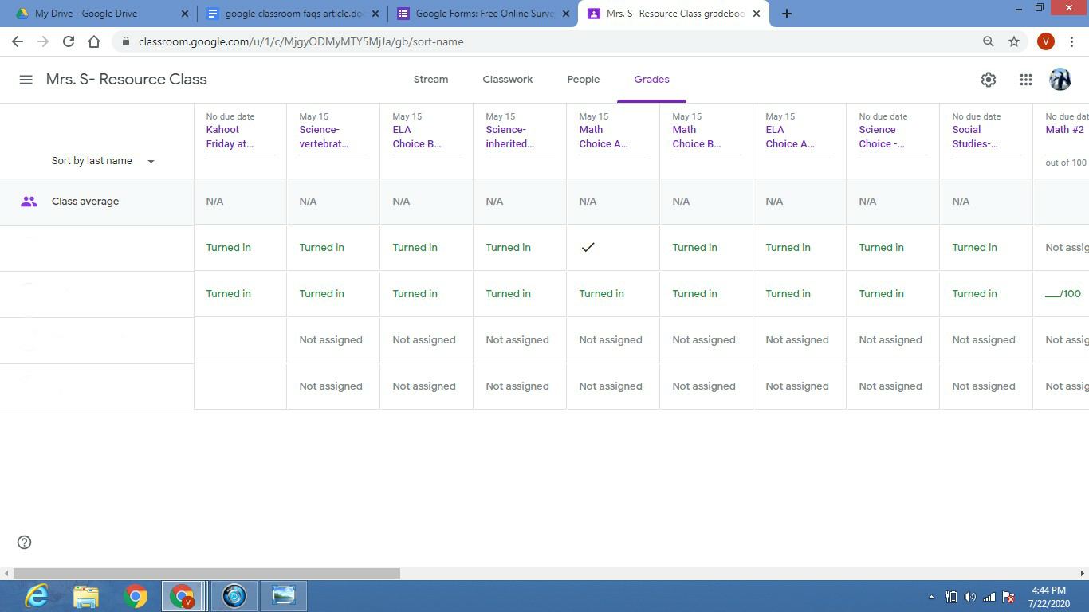Open the help question mark icon
Screen dimensions: 1089x612
click(x=25, y=543)
